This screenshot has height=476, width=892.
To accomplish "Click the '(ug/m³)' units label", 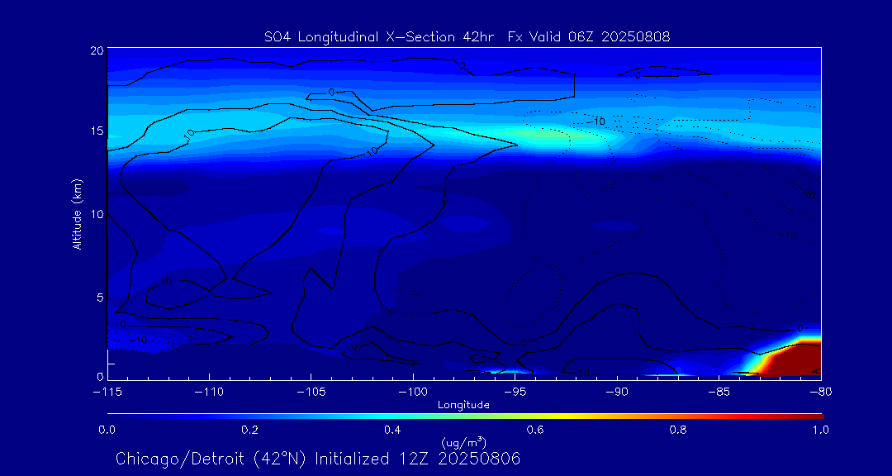I will click(463, 442).
